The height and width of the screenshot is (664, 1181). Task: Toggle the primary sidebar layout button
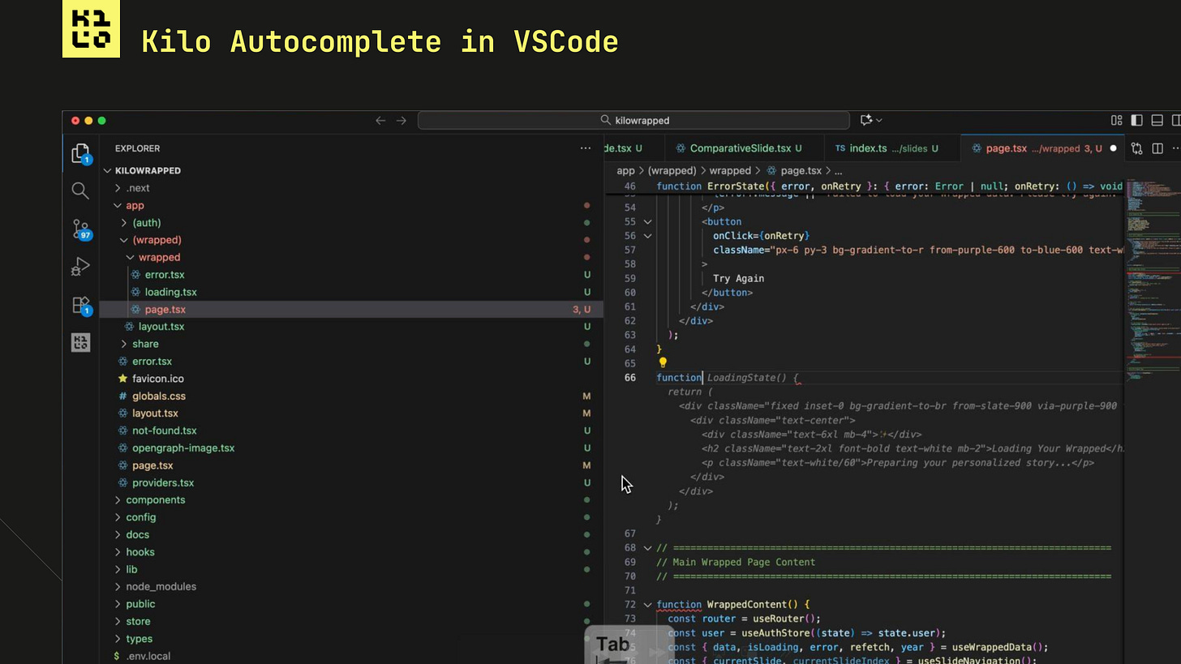coord(1136,120)
